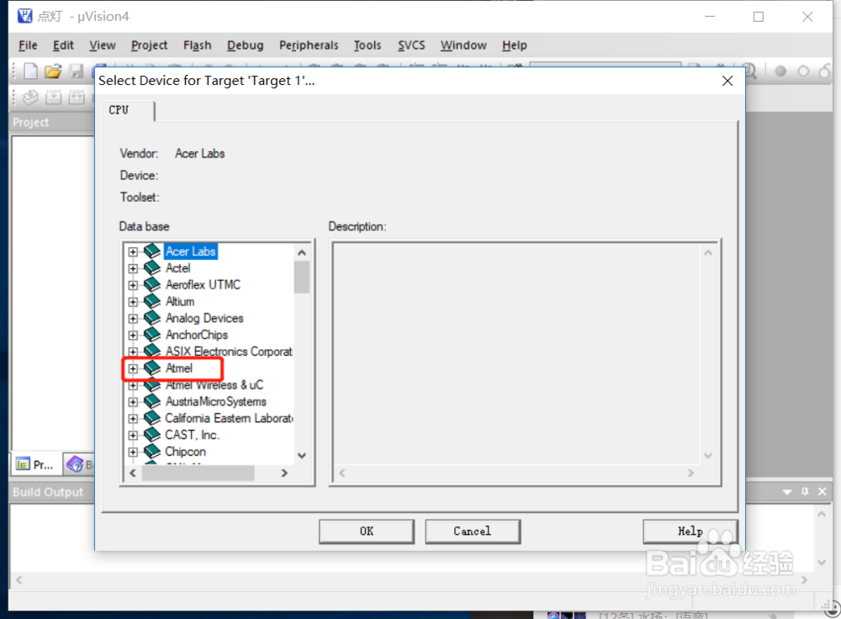Click the magnifier find toolbar icon
Image resolution: width=841 pixels, height=619 pixels.
click(751, 71)
